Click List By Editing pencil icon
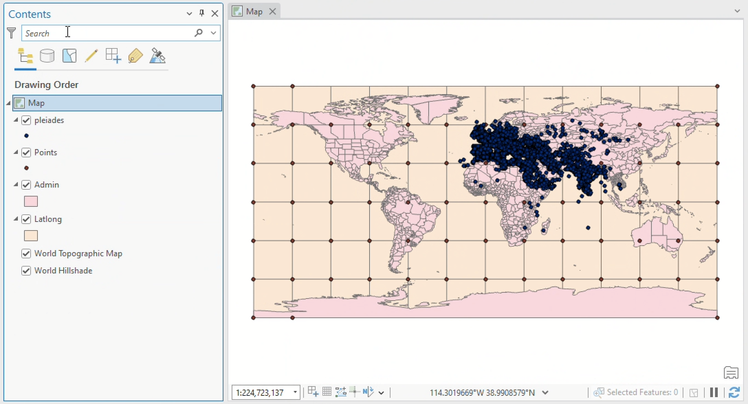Viewport: 748px width, 404px height. pos(91,56)
